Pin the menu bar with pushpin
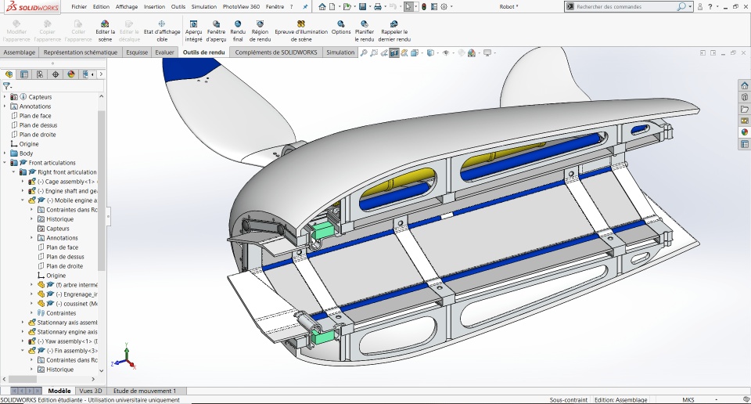Viewport: 751px width, 404px height. coord(305,6)
